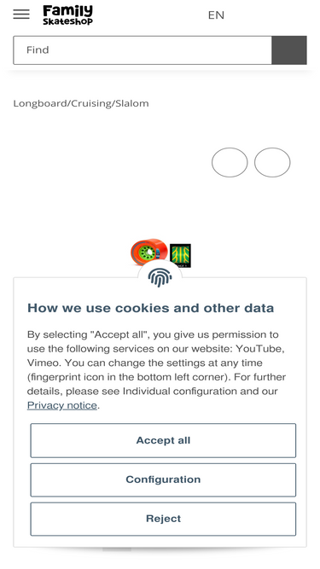The height and width of the screenshot is (569, 320).
Task: Open cookie Configuration settings
Action: (163, 479)
